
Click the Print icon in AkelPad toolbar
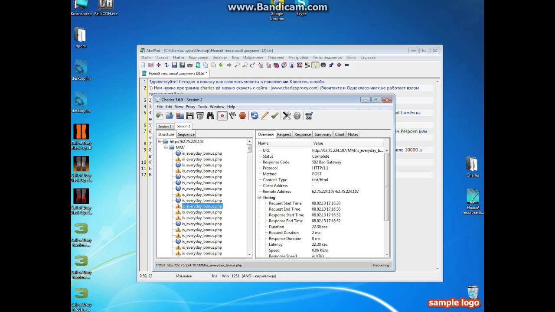(190, 65)
